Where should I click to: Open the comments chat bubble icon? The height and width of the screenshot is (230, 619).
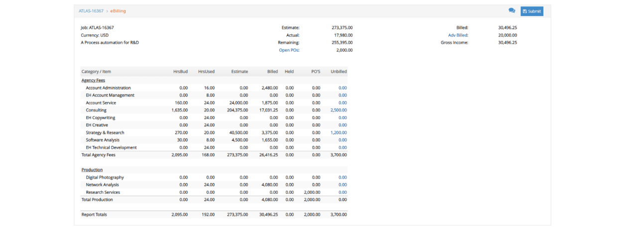point(511,10)
